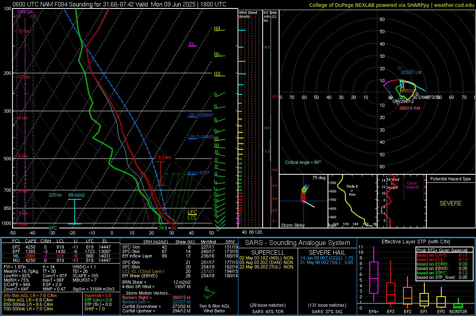Select the MU parcel row
This screenshot has height=316, width=476.
tap(61, 260)
